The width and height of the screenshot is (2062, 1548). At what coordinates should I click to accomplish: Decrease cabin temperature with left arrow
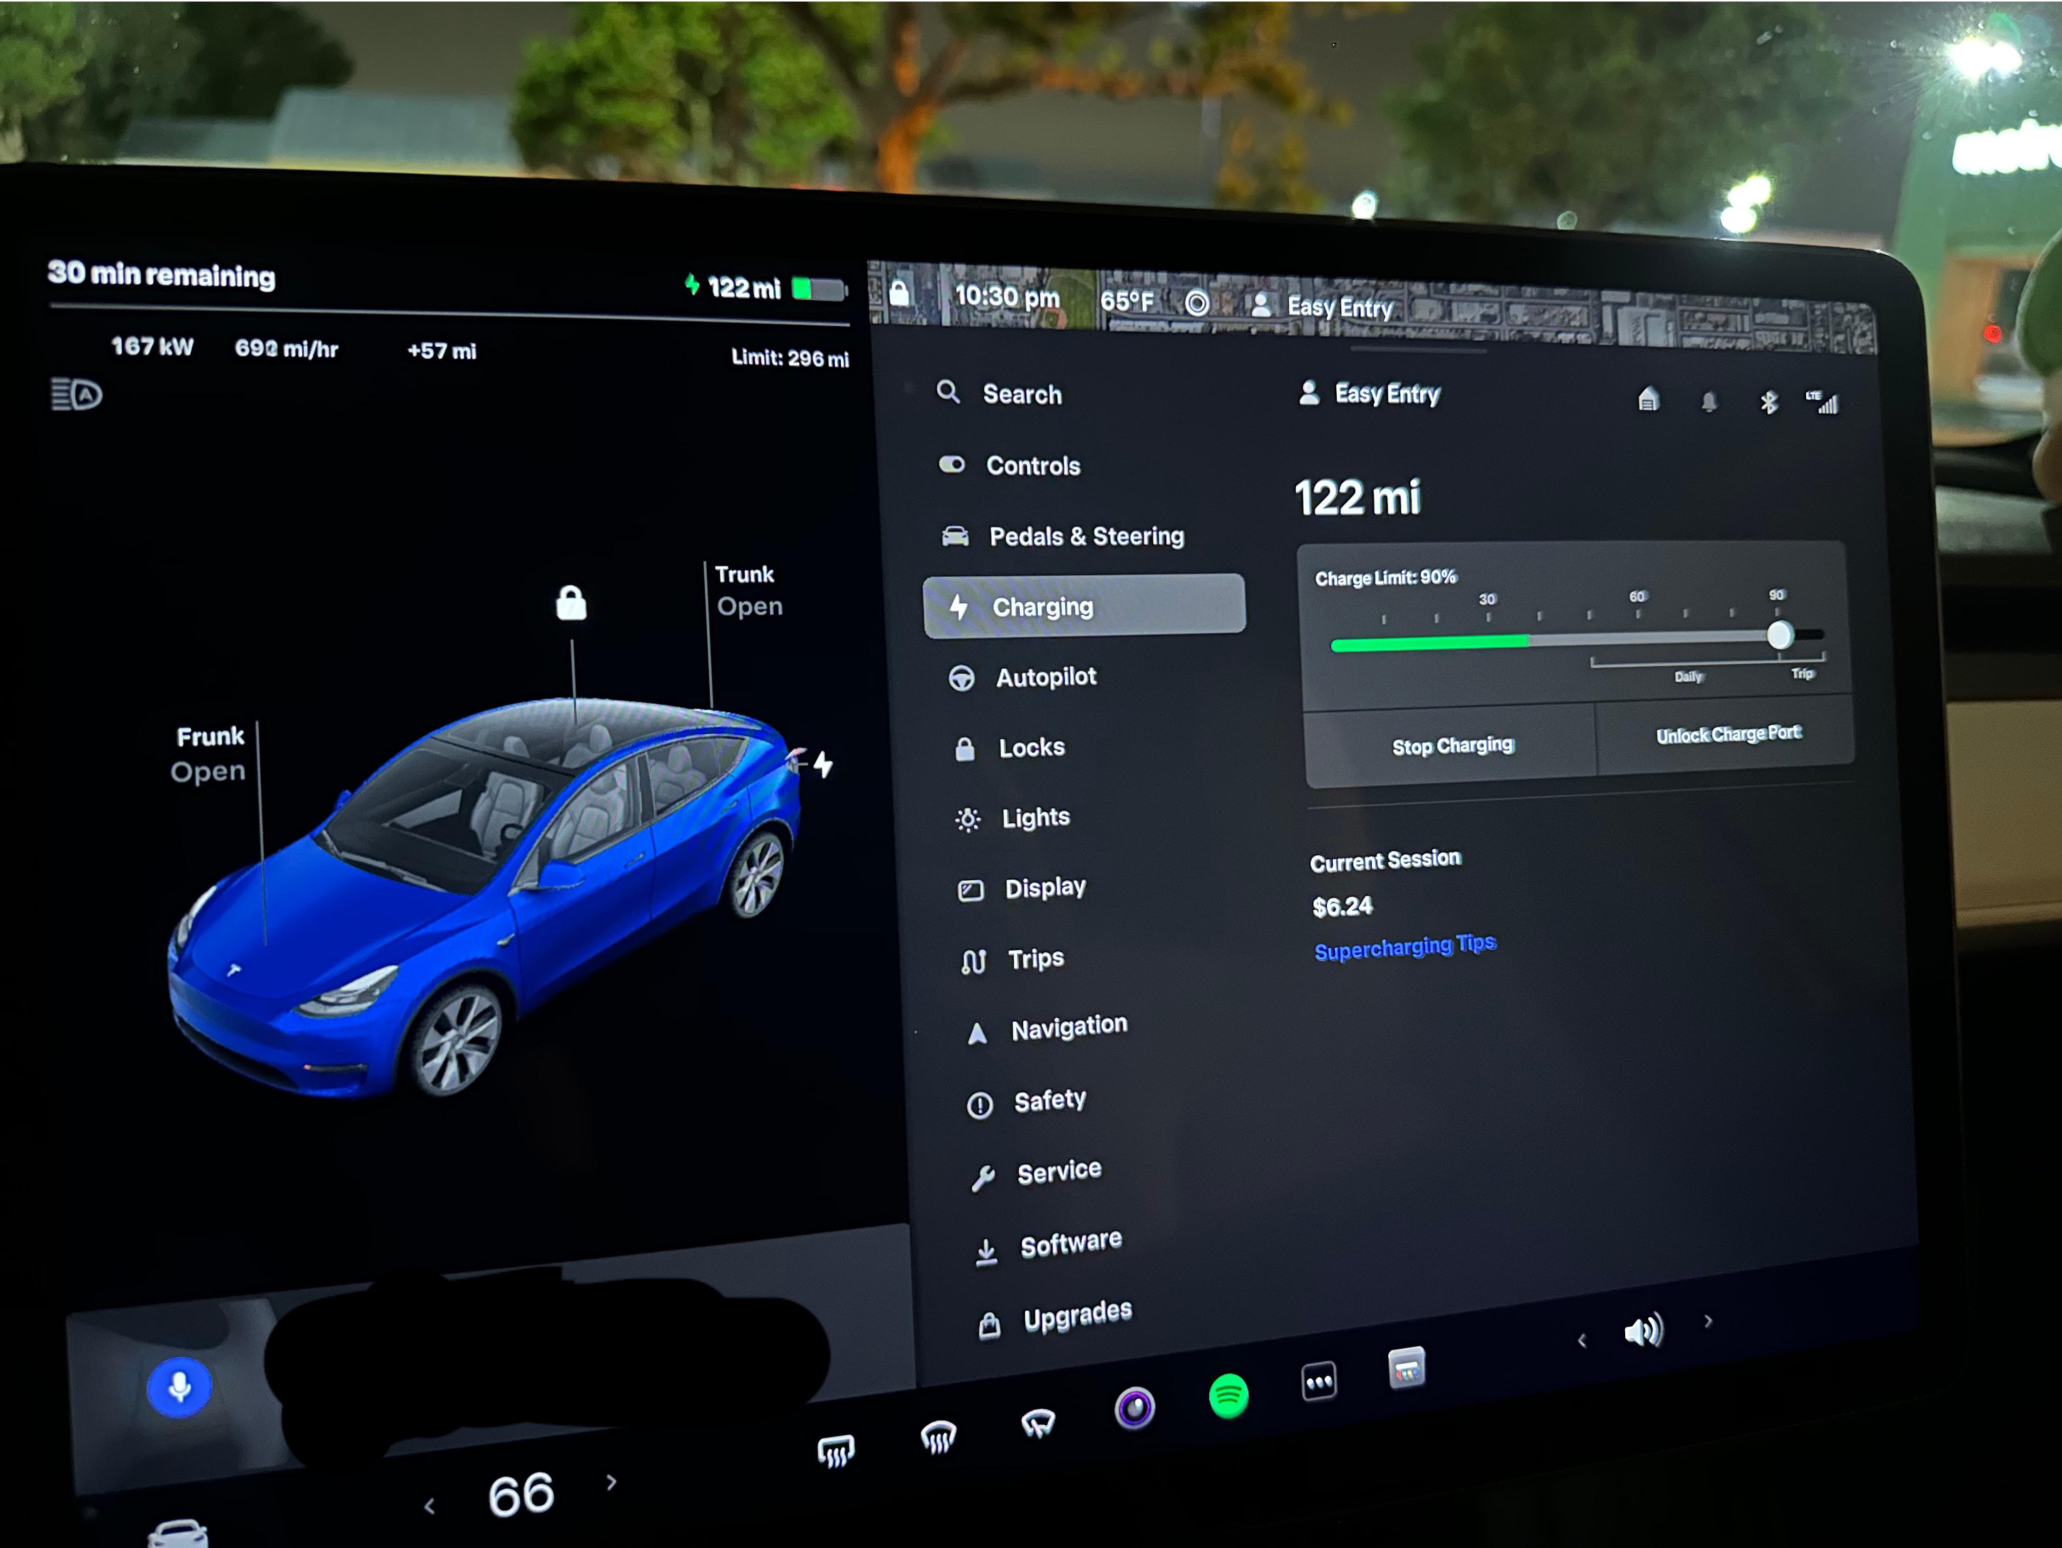pos(429,1505)
